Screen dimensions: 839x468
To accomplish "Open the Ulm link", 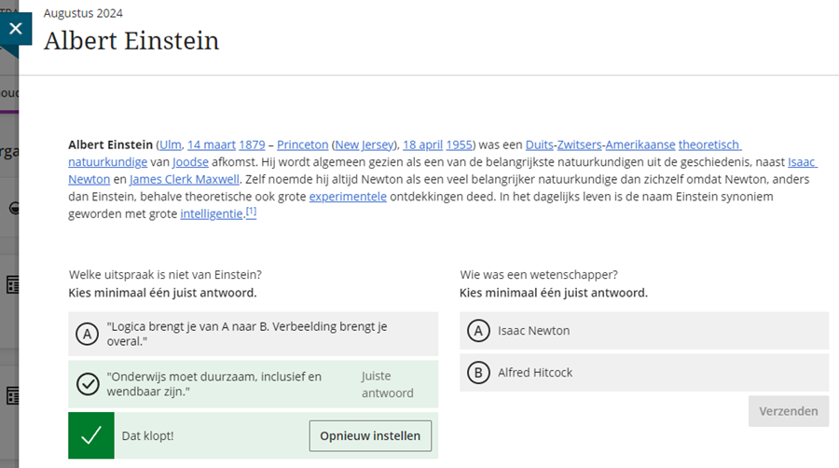I will click(171, 145).
